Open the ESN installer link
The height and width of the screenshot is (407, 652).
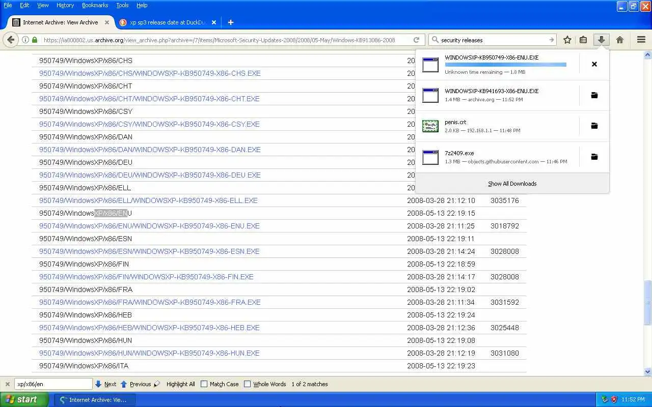click(149, 251)
